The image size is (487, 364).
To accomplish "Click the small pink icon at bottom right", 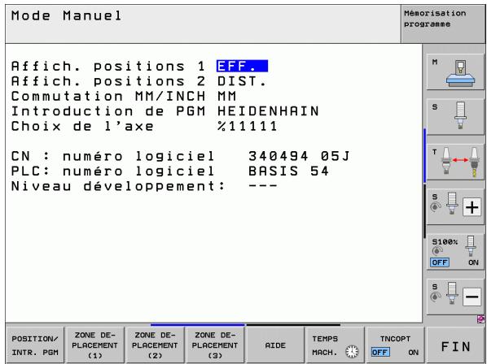I will tap(480, 318).
